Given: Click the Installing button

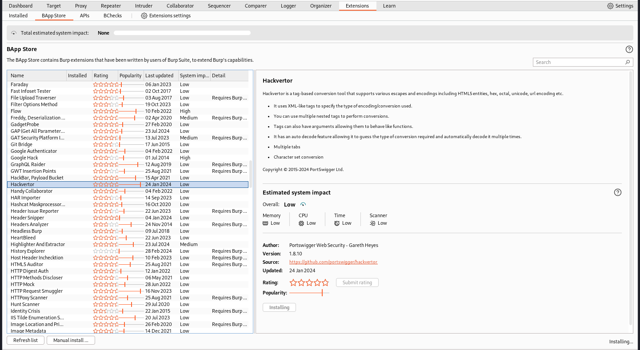Looking at the screenshot, I should point(279,307).
